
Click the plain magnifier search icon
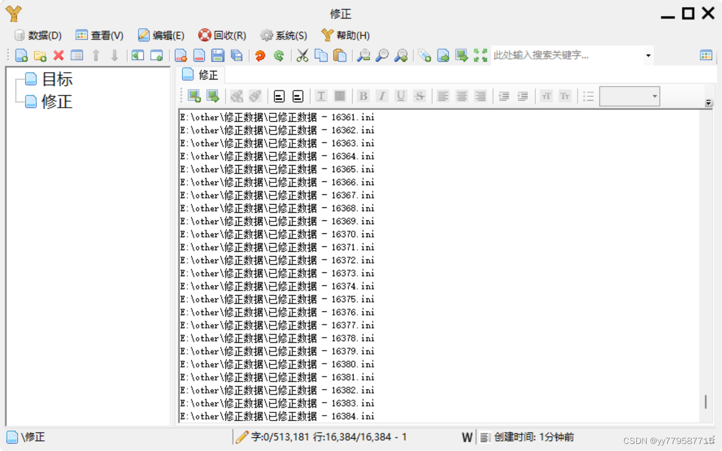coord(382,55)
